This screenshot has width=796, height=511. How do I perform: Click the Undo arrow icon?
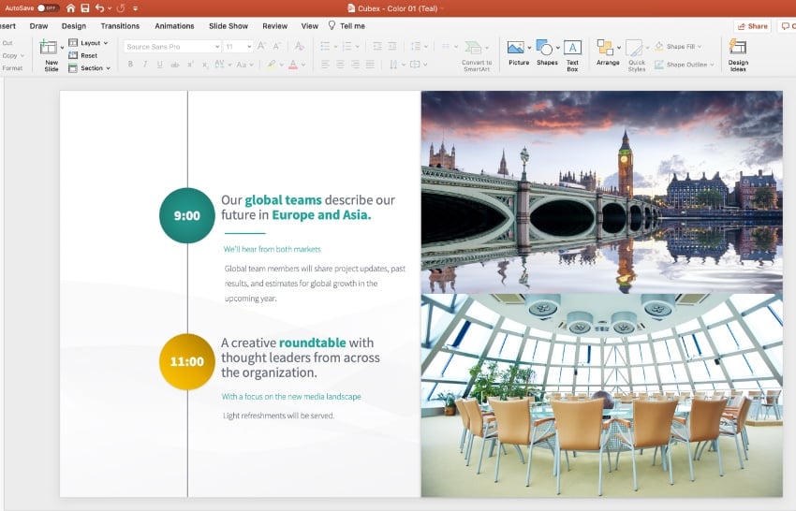pyautogui.click(x=99, y=7)
